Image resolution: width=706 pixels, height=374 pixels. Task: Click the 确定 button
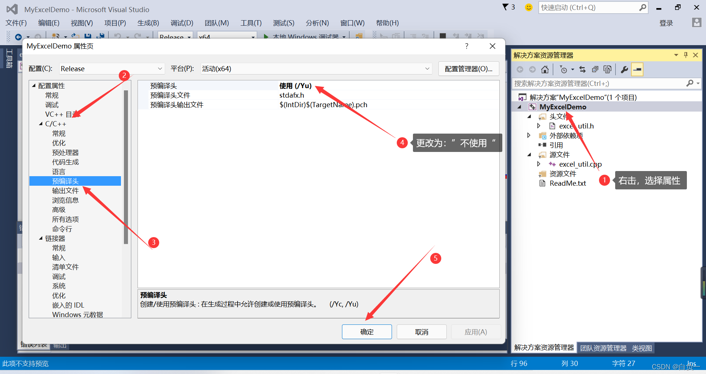pyautogui.click(x=367, y=332)
